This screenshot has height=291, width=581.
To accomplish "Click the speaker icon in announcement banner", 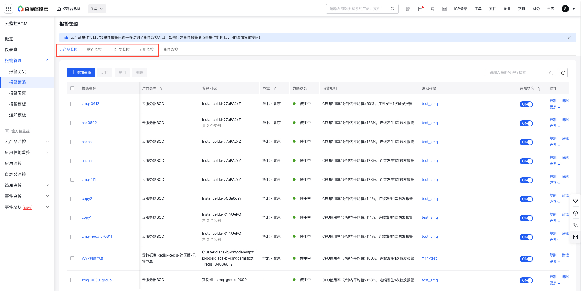I will (66, 38).
